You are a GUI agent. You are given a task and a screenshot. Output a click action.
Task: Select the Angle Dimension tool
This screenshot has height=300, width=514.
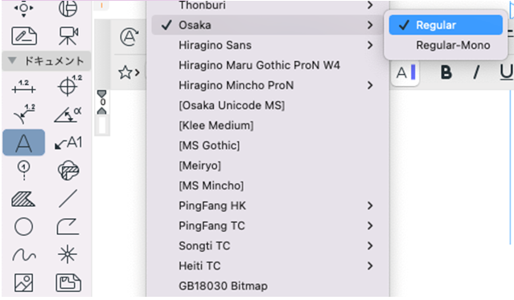68,115
